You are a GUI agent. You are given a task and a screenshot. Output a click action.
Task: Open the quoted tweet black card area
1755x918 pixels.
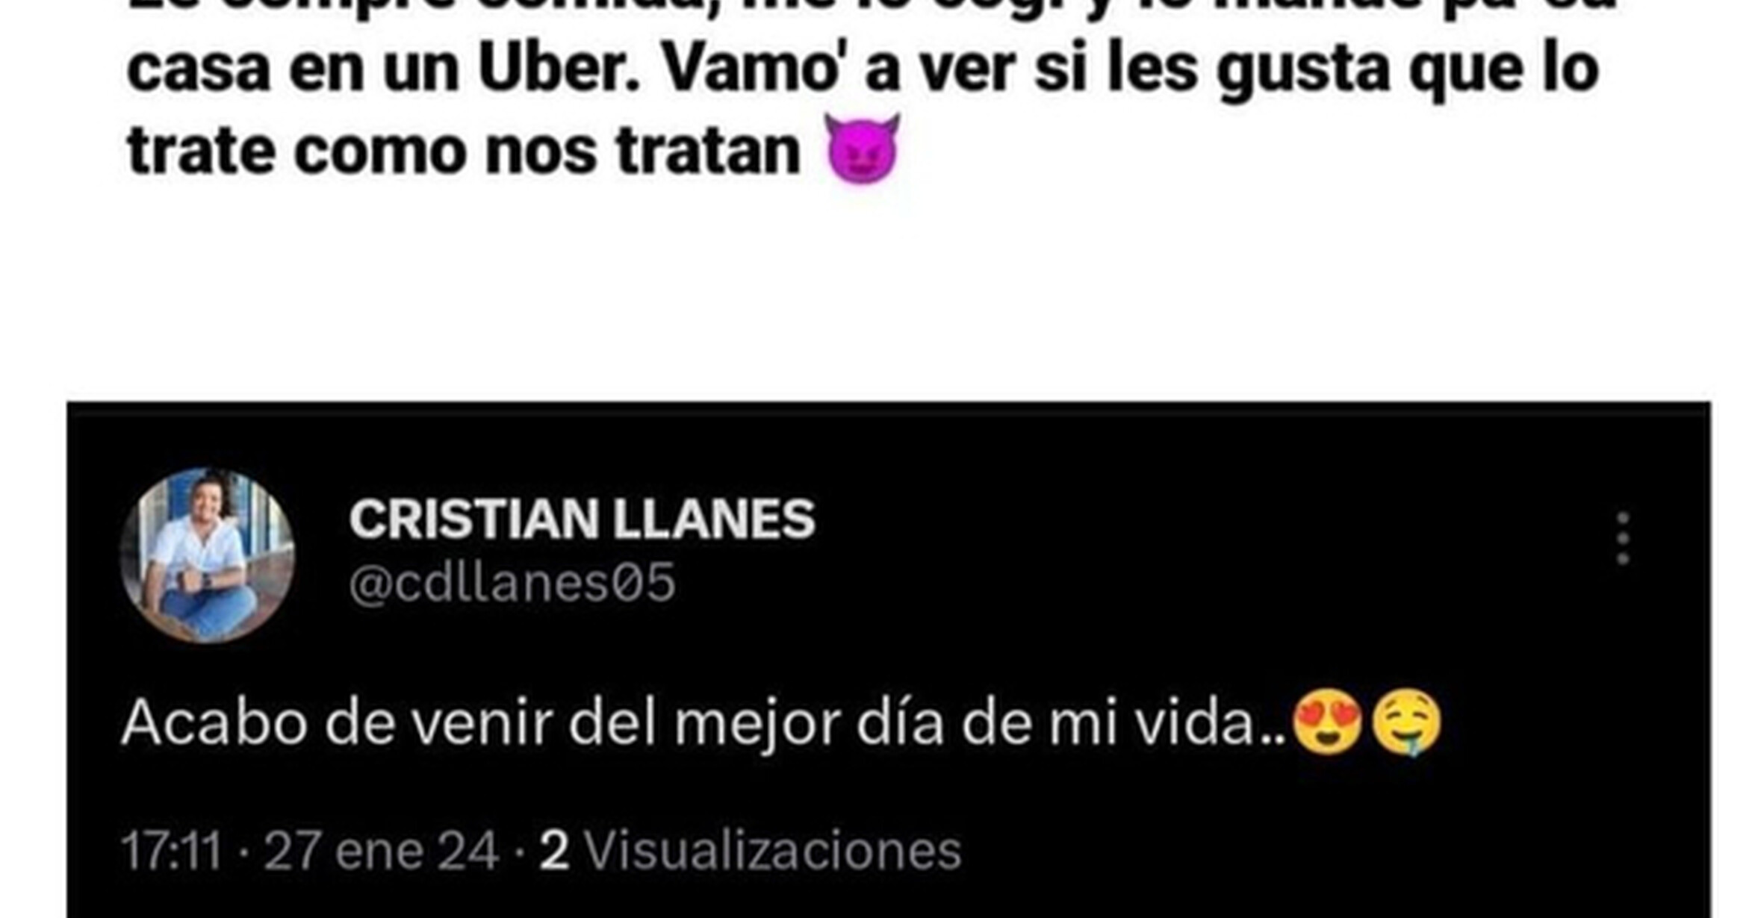889,660
